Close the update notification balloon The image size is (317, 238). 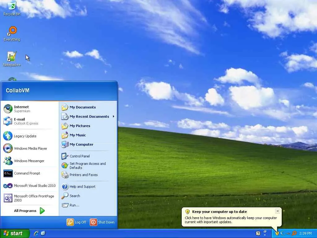pyautogui.click(x=278, y=211)
